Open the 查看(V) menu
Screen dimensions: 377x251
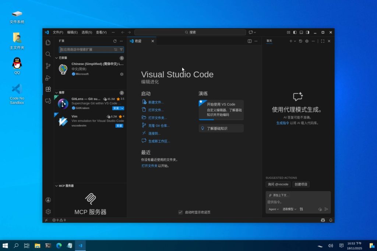101,32
